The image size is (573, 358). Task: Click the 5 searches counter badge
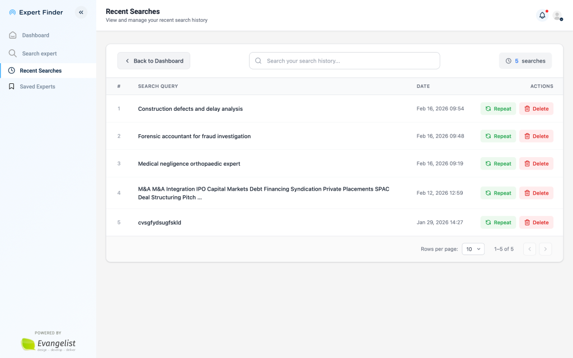(525, 61)
